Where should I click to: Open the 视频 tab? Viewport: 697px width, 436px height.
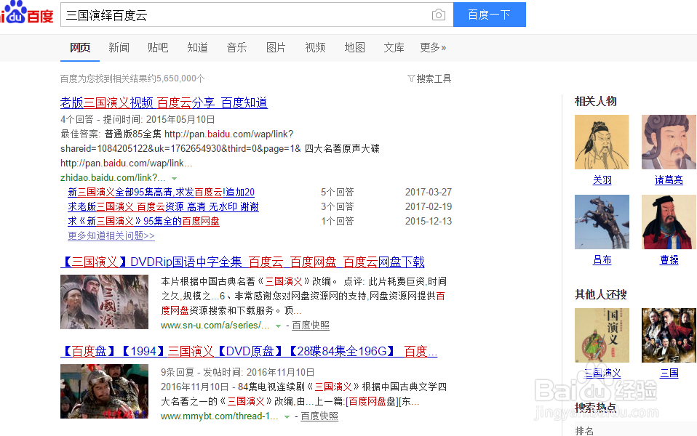(x=315, y=47)
